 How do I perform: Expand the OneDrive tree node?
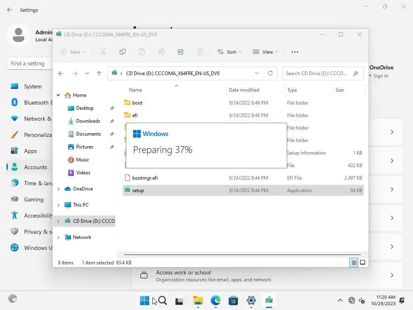(x=58, y=189)
